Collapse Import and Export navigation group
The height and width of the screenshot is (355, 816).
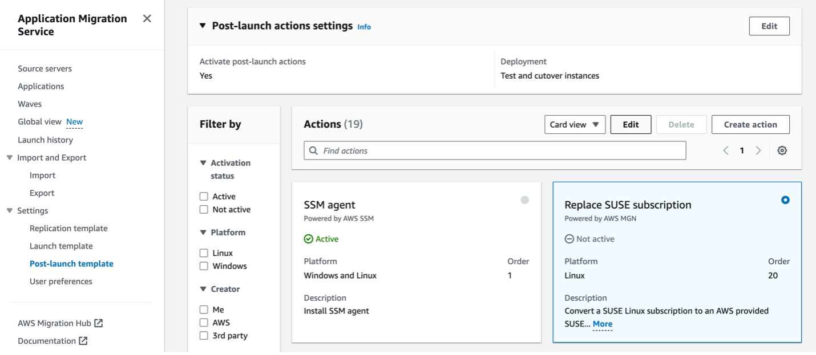point(9,158)
